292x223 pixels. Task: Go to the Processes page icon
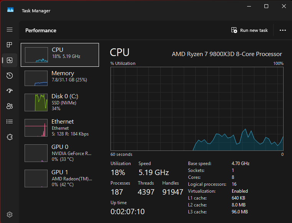click(10, 45)
